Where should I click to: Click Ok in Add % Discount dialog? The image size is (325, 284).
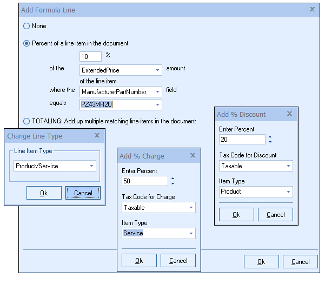(236, 215)
